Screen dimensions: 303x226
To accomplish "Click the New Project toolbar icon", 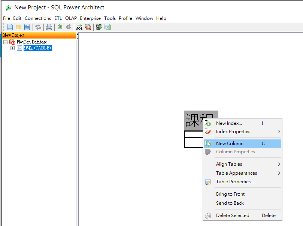I will (x=10, y=27).
